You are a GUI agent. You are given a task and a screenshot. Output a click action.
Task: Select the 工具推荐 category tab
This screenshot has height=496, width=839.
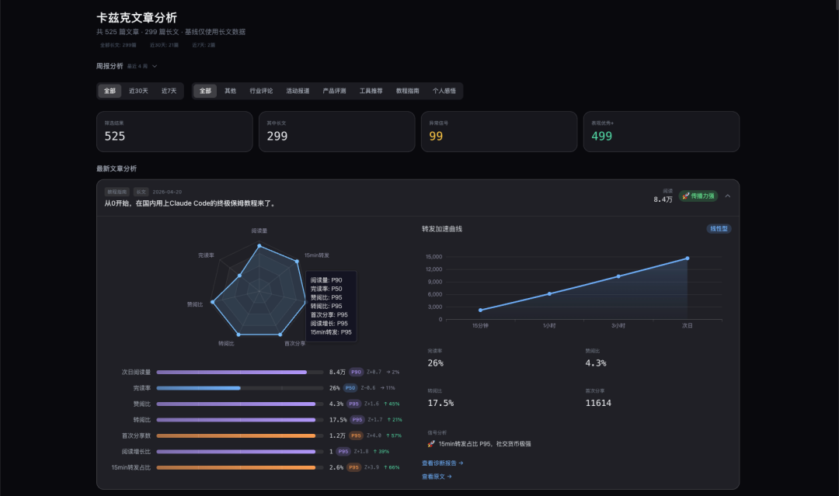(371, 91)
